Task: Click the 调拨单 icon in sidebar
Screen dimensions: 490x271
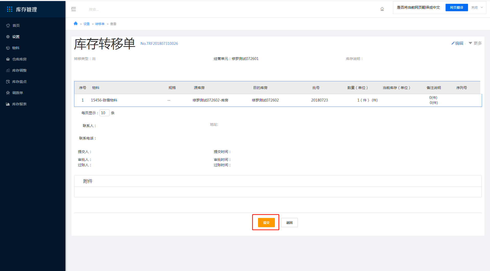Action: click(x=8, y=93)
